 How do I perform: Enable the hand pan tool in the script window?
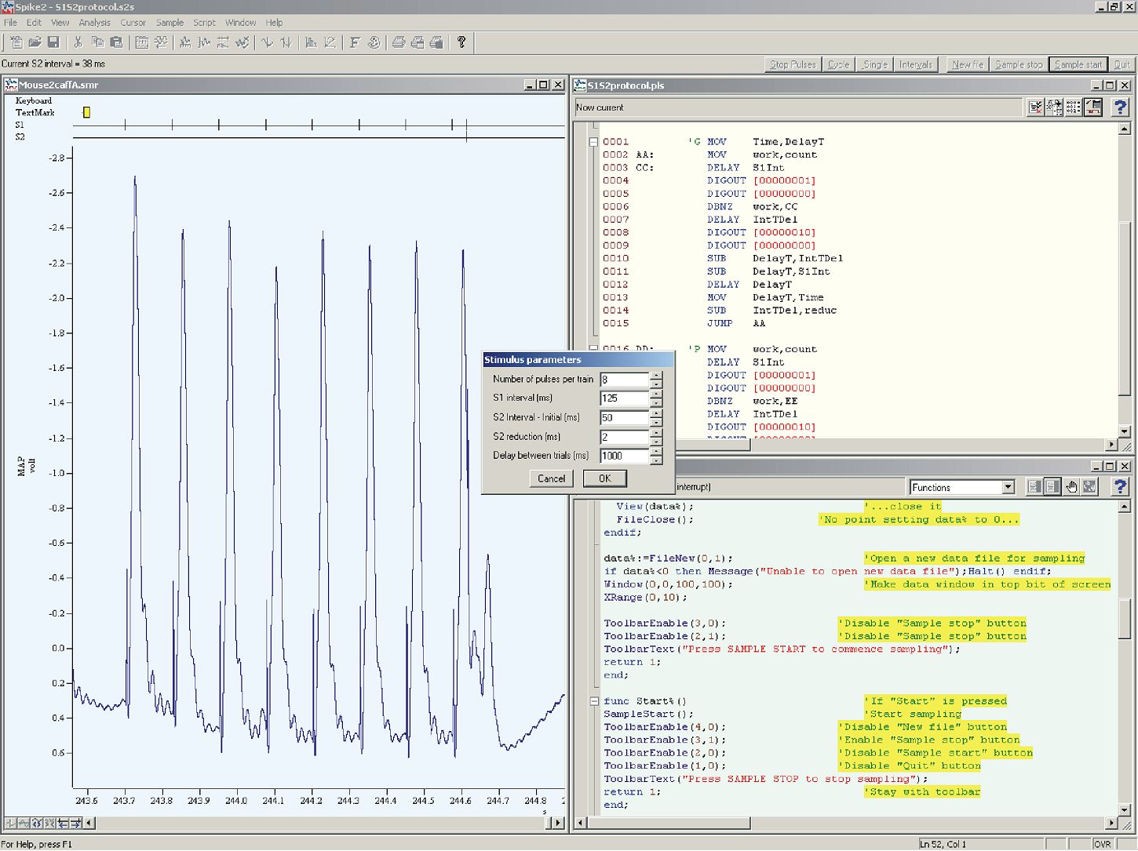click(1072, 486)
